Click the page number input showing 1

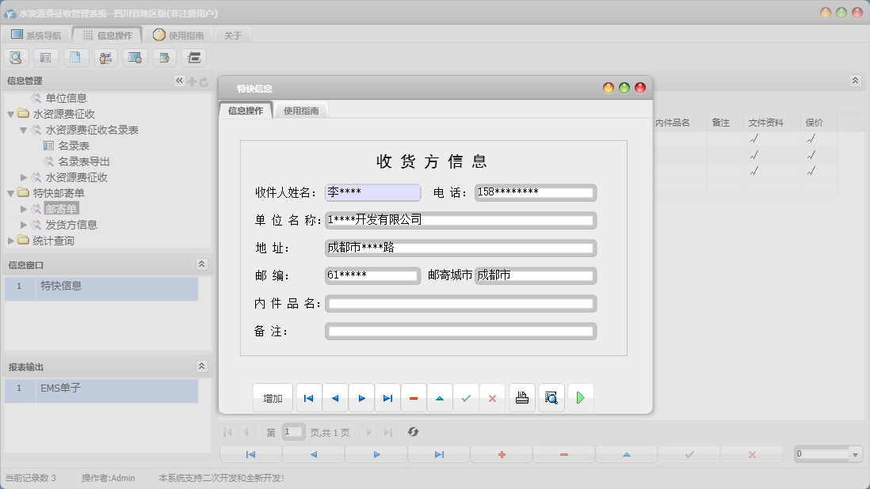[293, 431]
